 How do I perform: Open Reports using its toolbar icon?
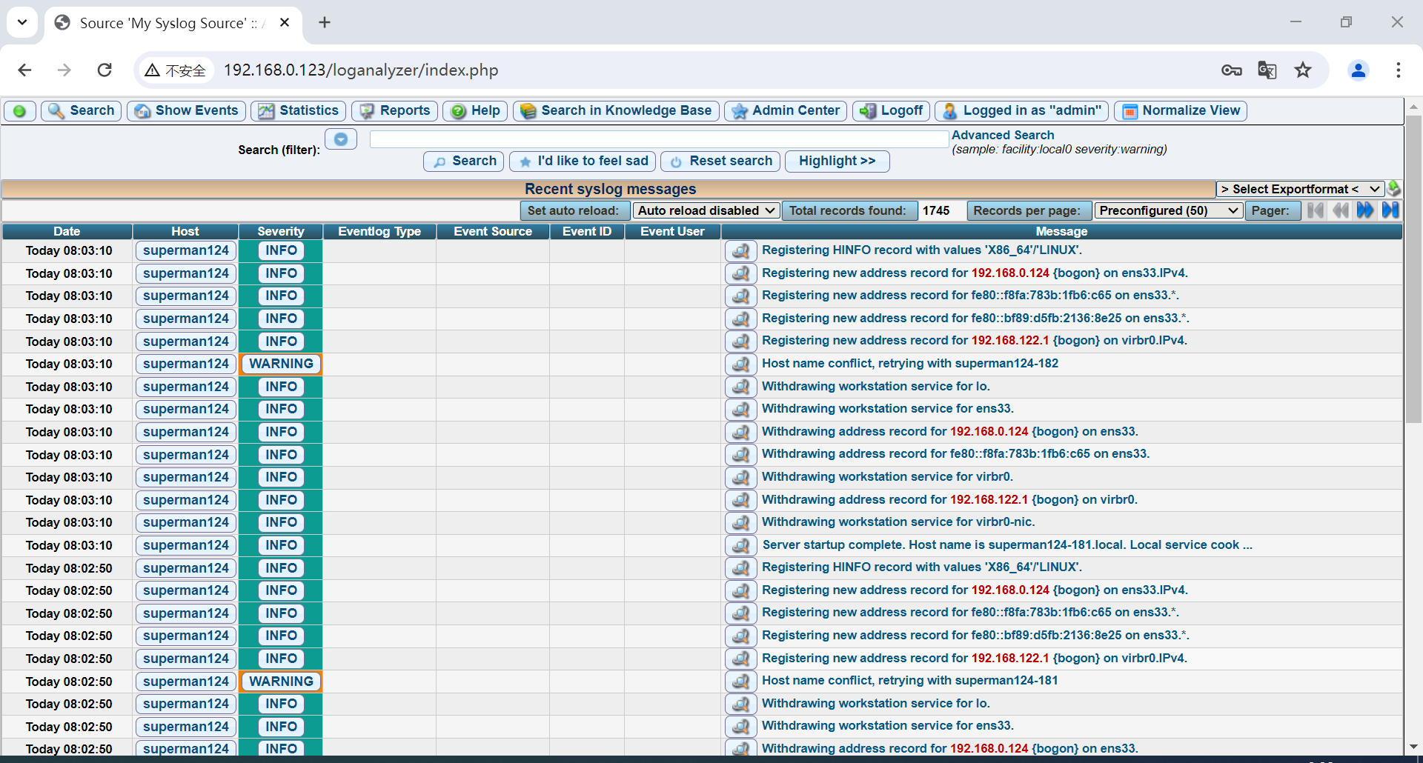click(368, 110)
